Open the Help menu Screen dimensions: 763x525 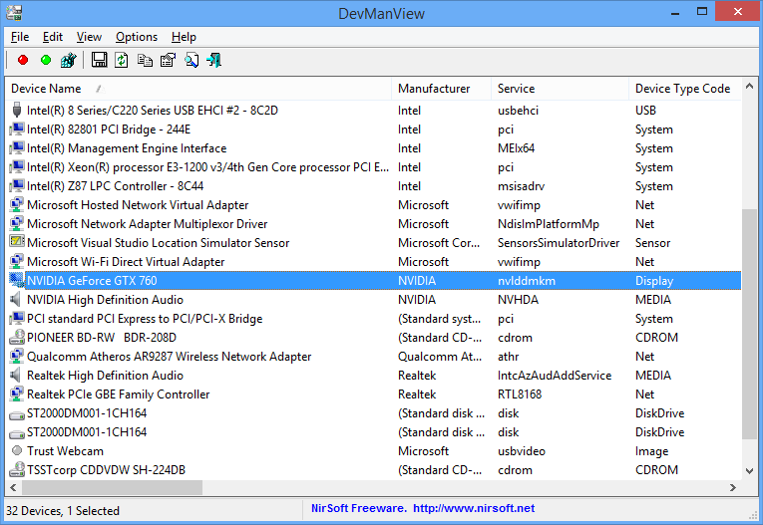(x=184, y=37)
